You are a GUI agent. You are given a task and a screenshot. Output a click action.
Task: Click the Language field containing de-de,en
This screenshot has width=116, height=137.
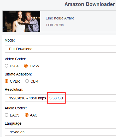click(60, 132)
